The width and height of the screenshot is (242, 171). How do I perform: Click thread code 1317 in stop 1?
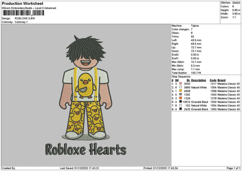[213, 84]
